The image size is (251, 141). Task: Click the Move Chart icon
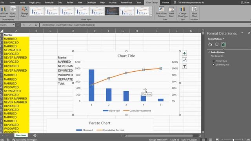(x=194, y=9)
